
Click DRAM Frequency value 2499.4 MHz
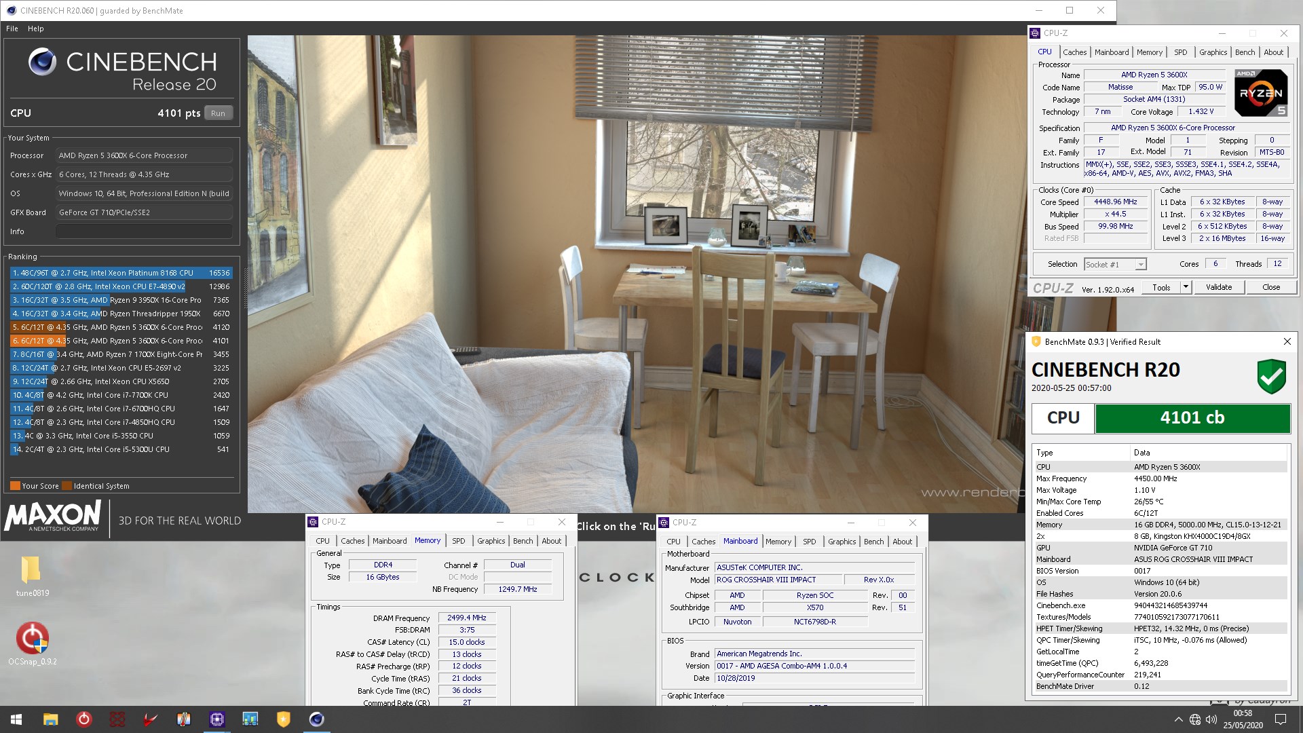[x=467, y=618]
